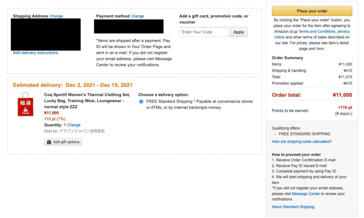
Task: Click the red lucky bag product thumbnail
Action: (25, 104)
